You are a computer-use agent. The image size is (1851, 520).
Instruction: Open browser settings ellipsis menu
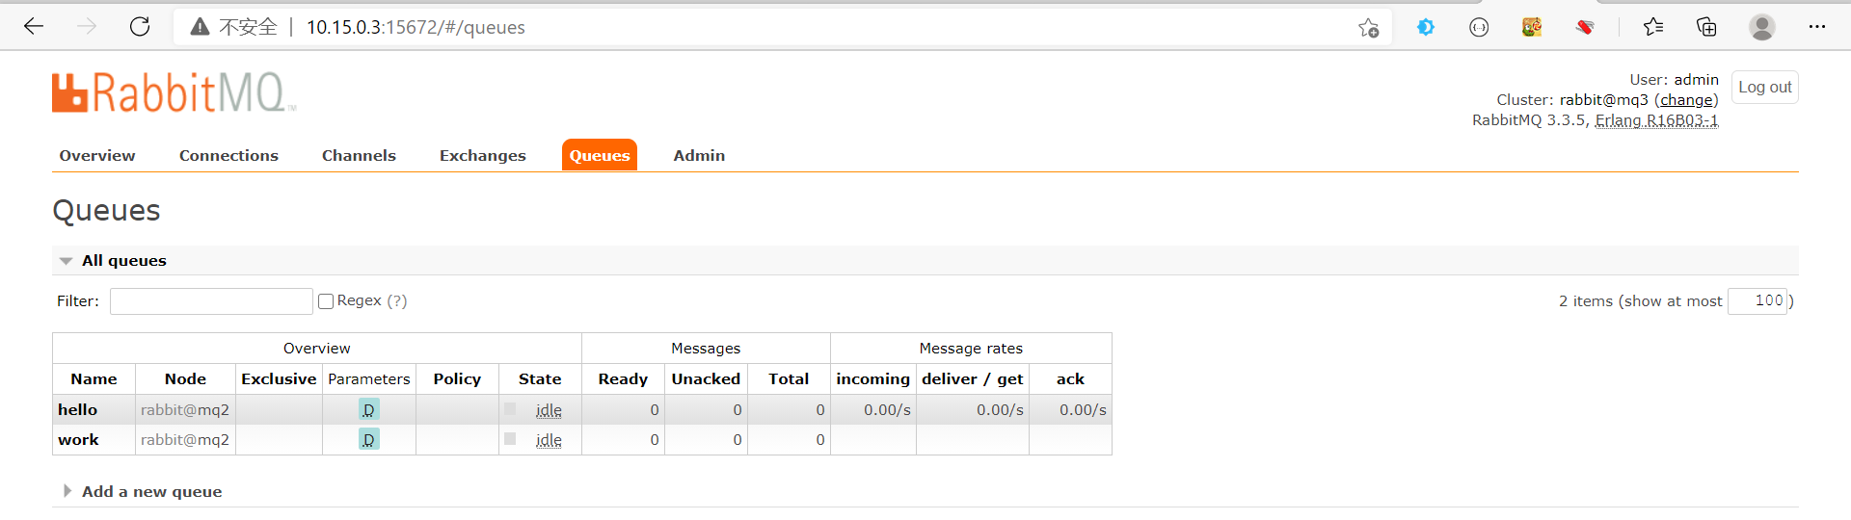point(1817,27)
